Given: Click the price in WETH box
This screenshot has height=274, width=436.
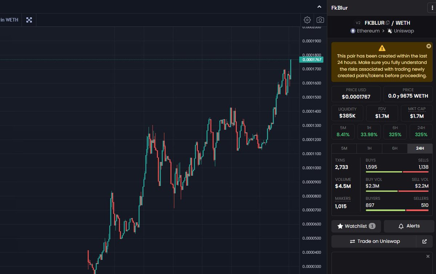Looking at the screenshot, I should [x=408, y=94].
